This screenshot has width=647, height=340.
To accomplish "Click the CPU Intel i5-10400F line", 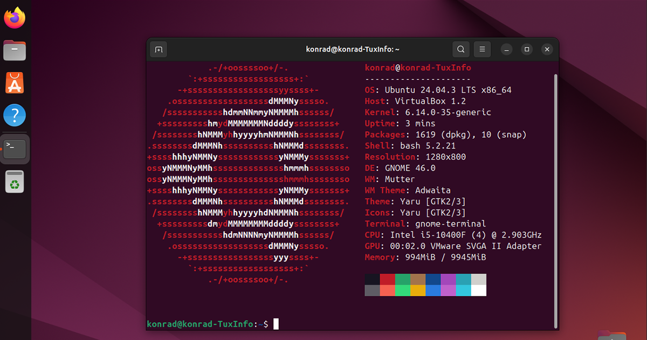I will point(453,235).
